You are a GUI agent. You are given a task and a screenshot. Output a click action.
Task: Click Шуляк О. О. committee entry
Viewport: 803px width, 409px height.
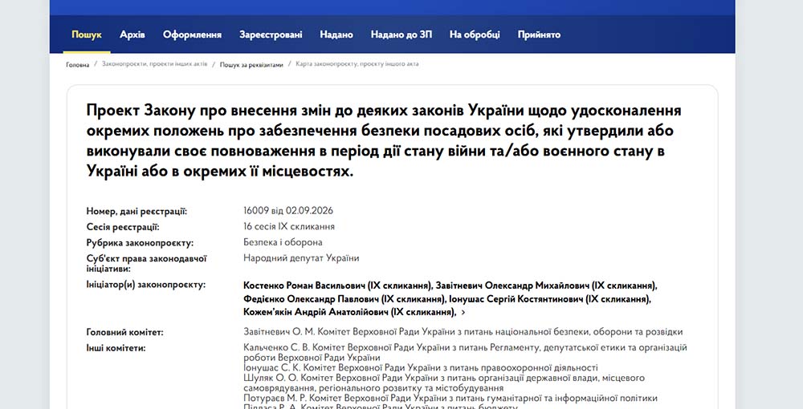[x=443, y=383]
